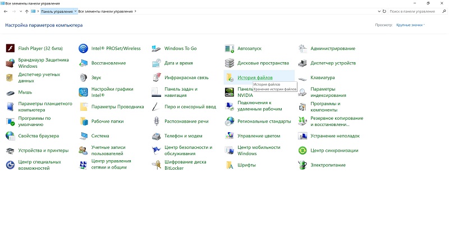Open the Автозапуск icon
This screenshot has height=238, width=449.
(x=230, y=48)
